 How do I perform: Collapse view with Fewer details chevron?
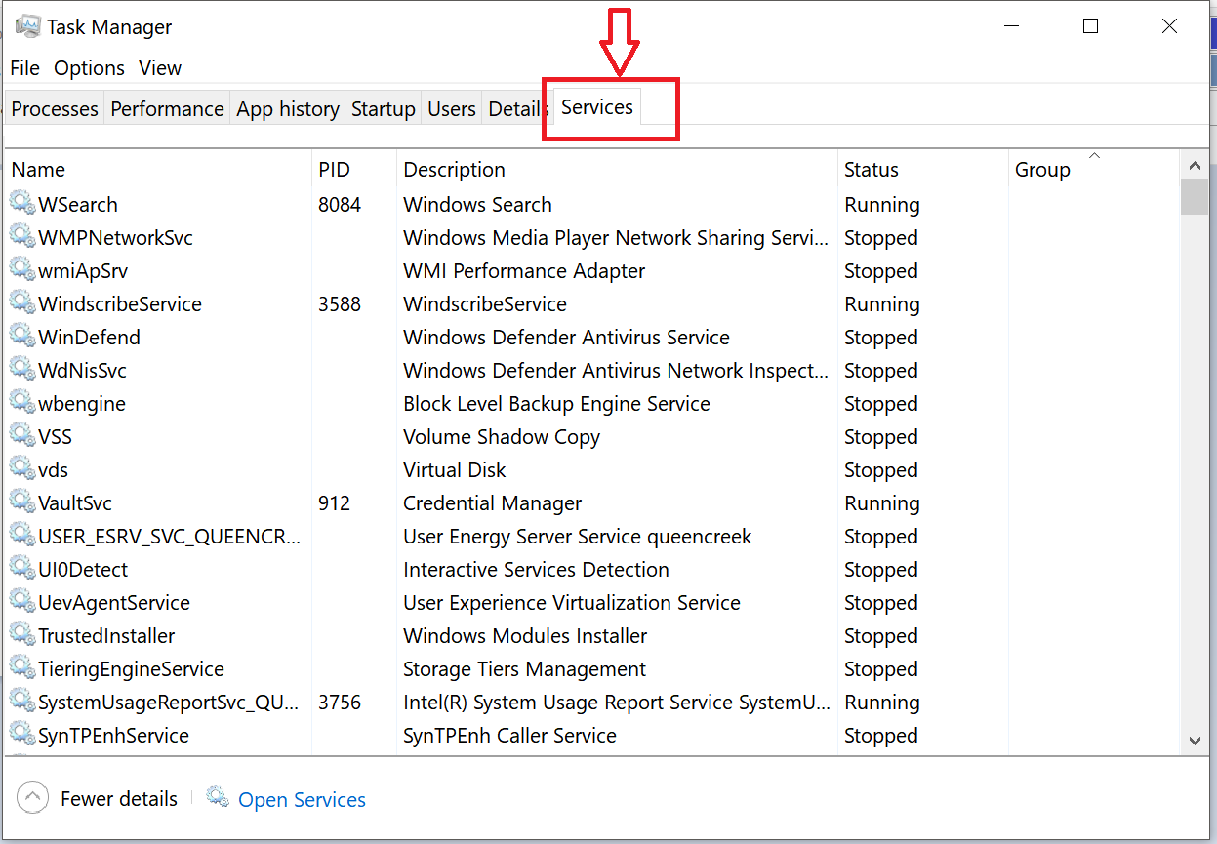(x=32, y=798)
